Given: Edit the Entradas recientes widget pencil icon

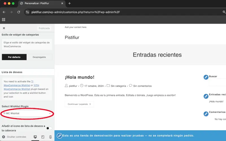Looking at the screenshot, I should (206, 96).
